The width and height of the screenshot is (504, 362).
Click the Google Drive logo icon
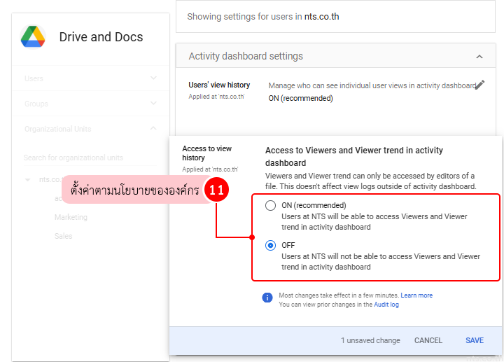(x=33, y=36)
